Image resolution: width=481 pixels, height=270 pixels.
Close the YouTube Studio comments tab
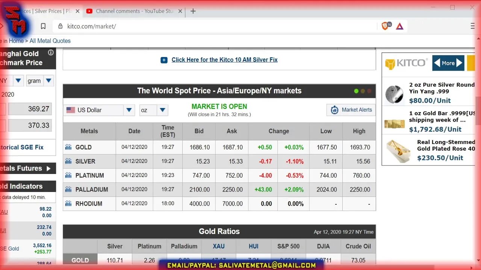(x=180, y=11)
